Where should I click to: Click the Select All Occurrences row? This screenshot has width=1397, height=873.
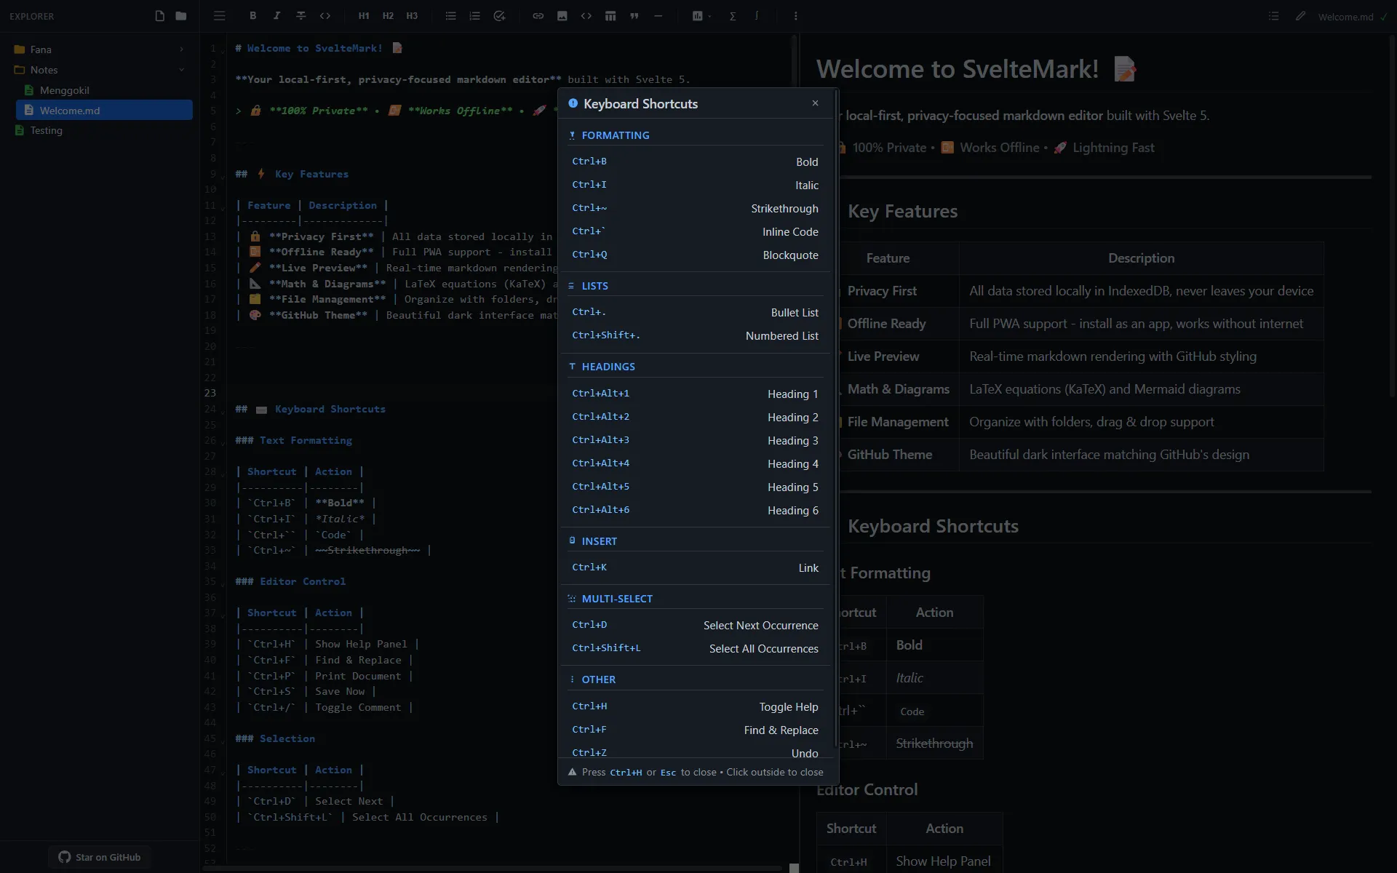[x=695, y=648]
